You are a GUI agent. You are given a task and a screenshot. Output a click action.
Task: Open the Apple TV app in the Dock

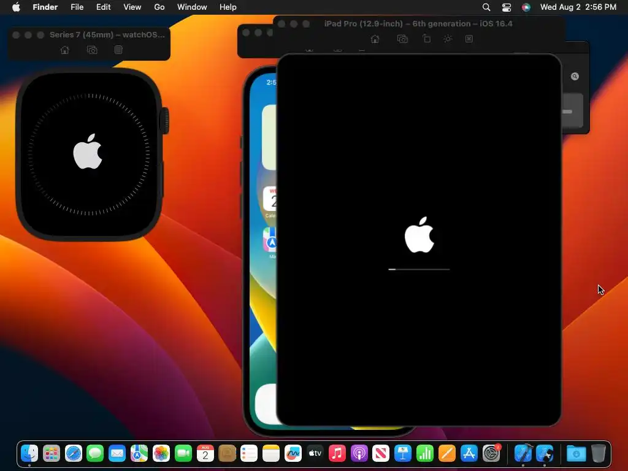click(x=315, y=453)
